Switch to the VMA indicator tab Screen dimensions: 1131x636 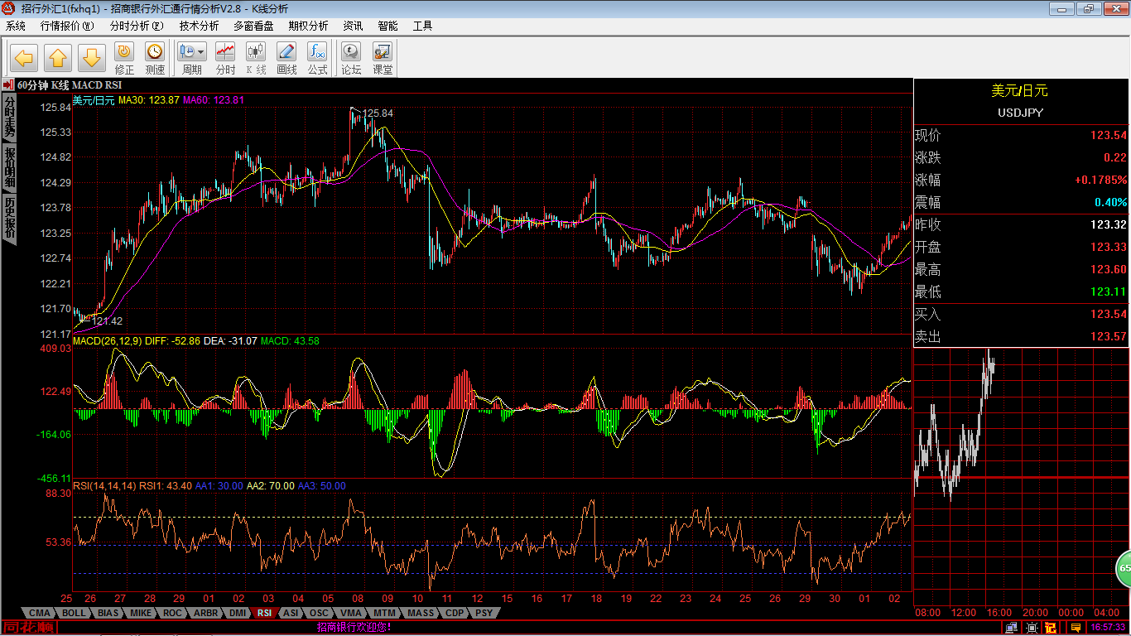coord(351,613)
